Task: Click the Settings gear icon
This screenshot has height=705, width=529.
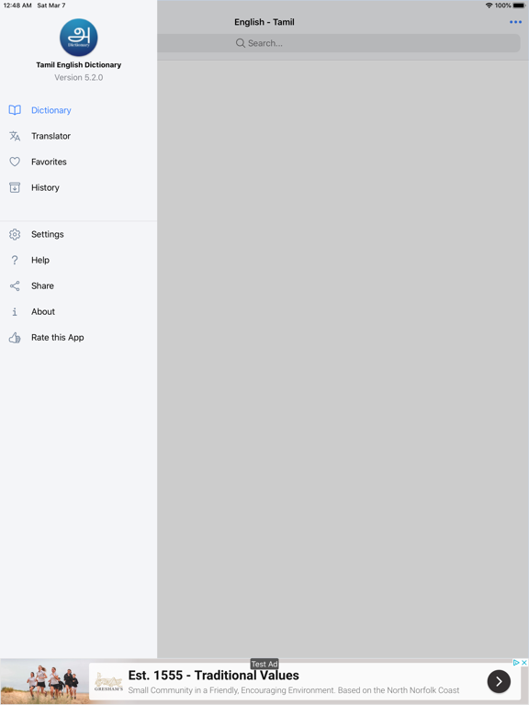Action: (15, 234)
